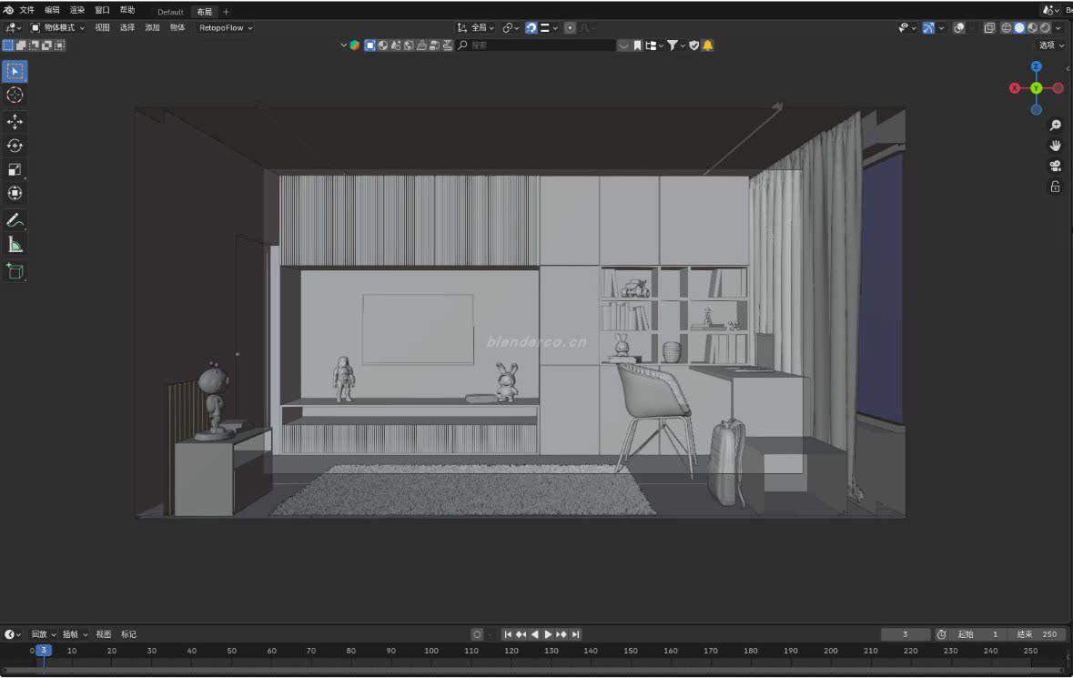Click the pan hand viewport icon
The image size is (1073, 678).
coord(1055,146)
